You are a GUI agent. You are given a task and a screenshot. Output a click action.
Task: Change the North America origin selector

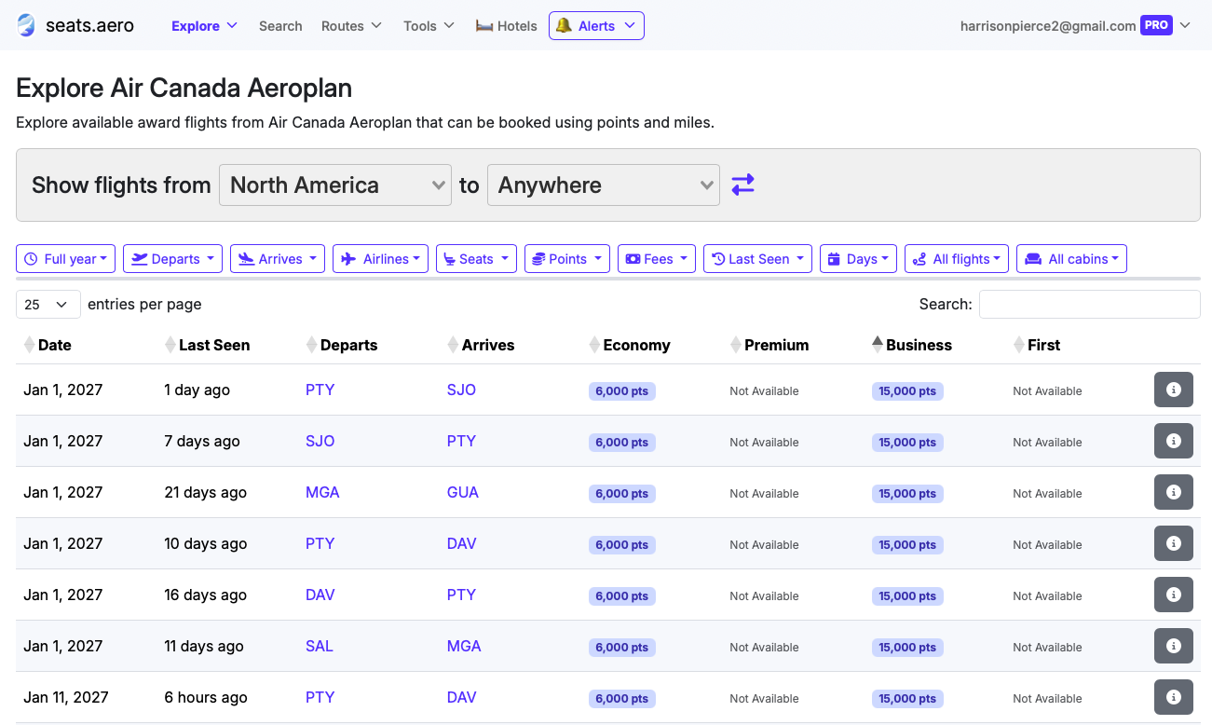(335, 185)
